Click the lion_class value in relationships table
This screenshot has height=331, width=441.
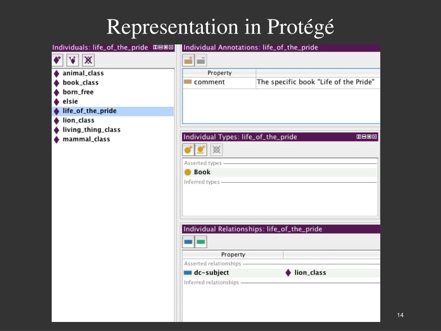pos(310,273)
